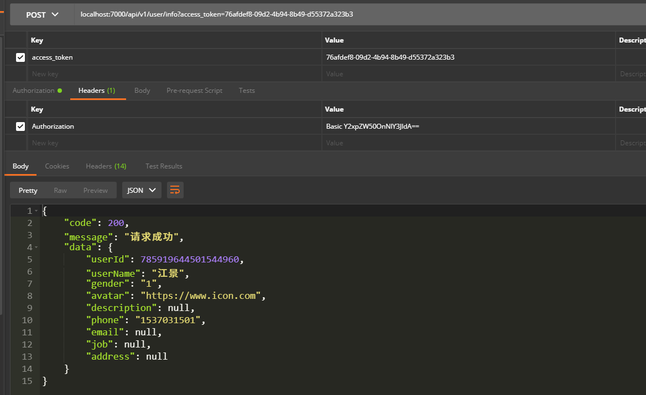Switch to the Body request tab

click(x=142, y=90)
